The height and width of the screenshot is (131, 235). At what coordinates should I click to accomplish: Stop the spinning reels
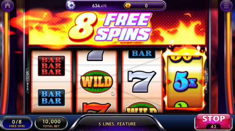point(213,121)
